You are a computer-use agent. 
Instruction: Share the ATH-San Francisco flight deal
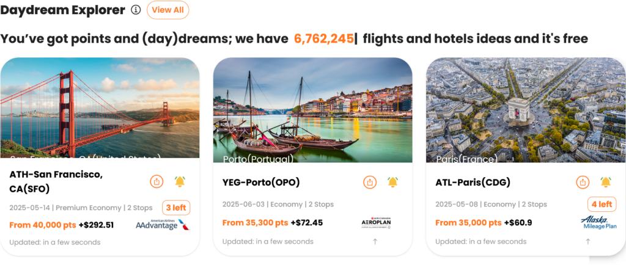pyautogui.click(x=157, y=181)
